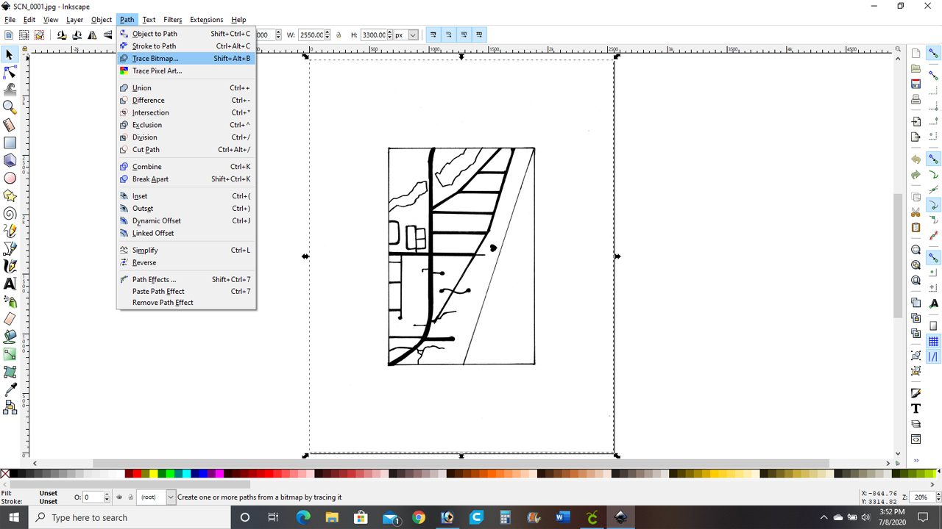Click the Windows search box
The height and width of the screenshot is (529, 942).
pos(130,518)
